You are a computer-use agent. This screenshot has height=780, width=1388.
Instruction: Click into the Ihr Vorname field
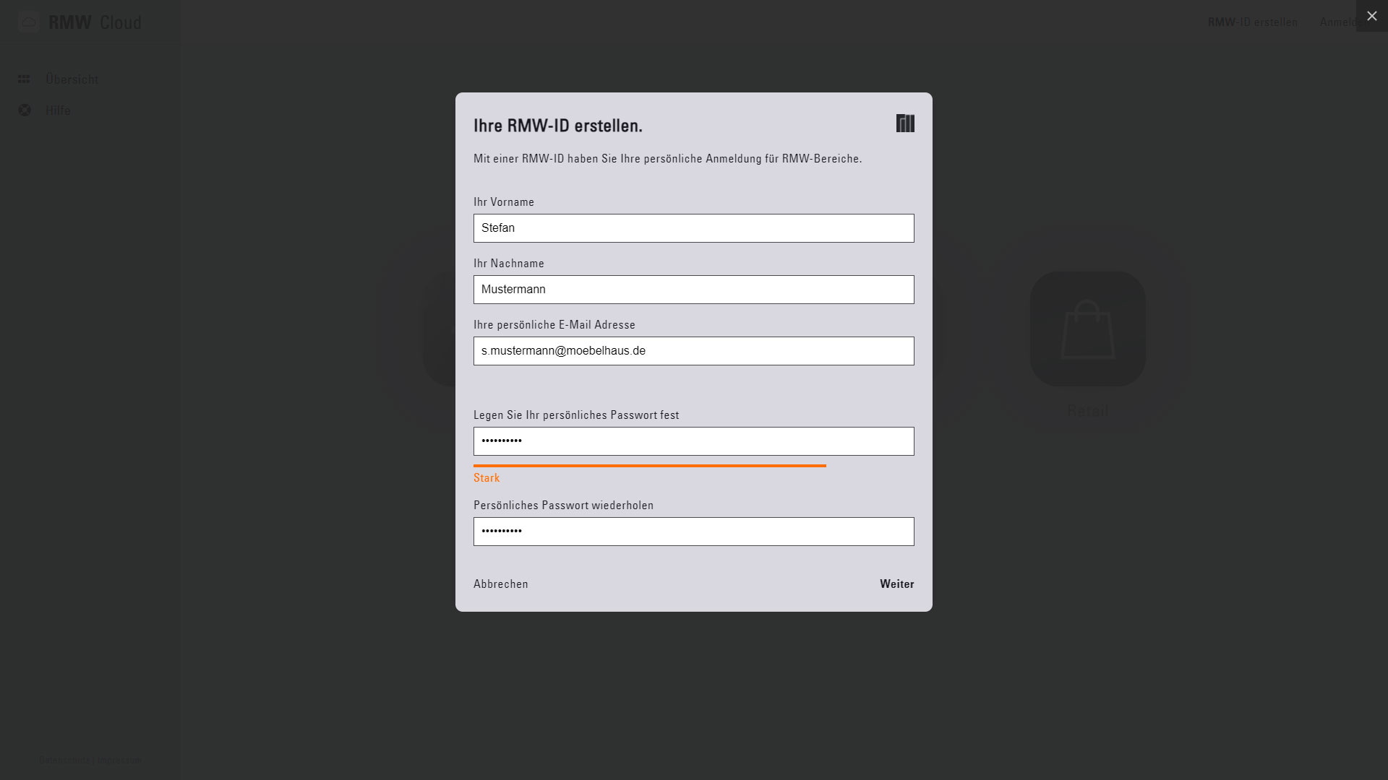(x=693, y=228)
